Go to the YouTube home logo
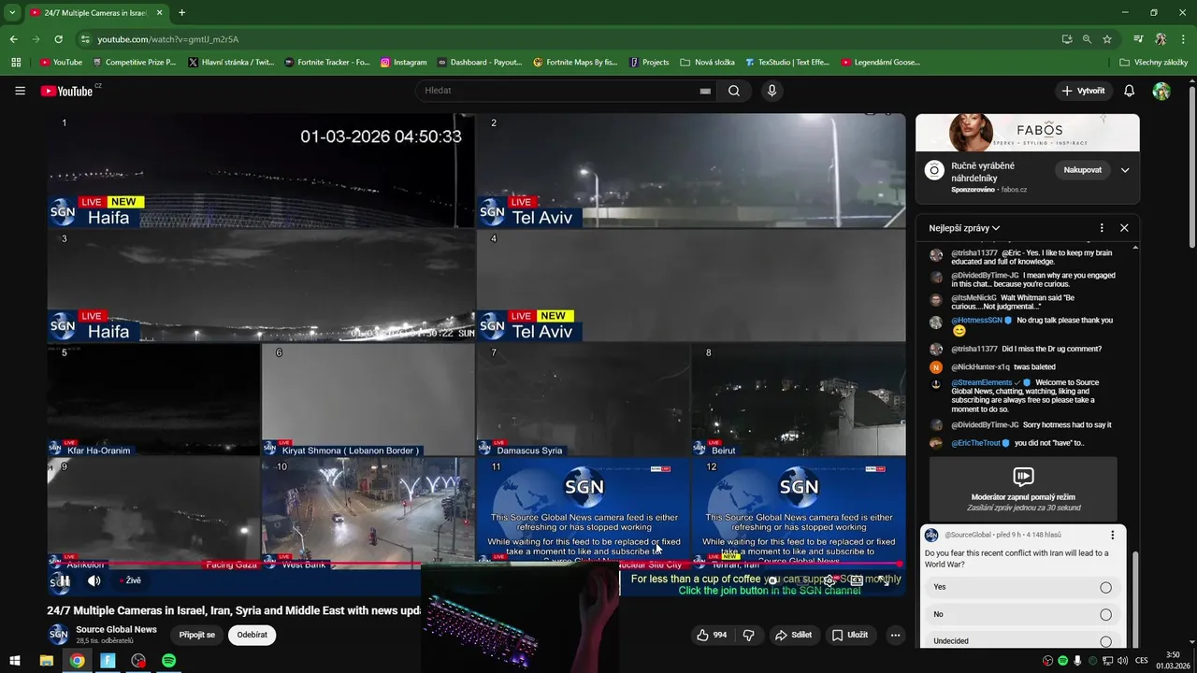This screenshot has width=1197, height=673. click(66, 91)
